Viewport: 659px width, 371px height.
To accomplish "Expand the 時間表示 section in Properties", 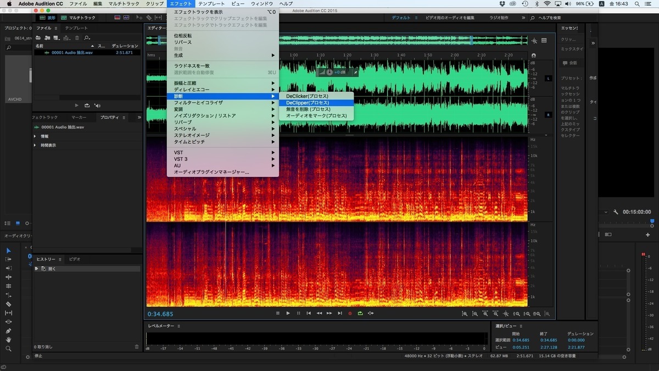I will [36, 145].
